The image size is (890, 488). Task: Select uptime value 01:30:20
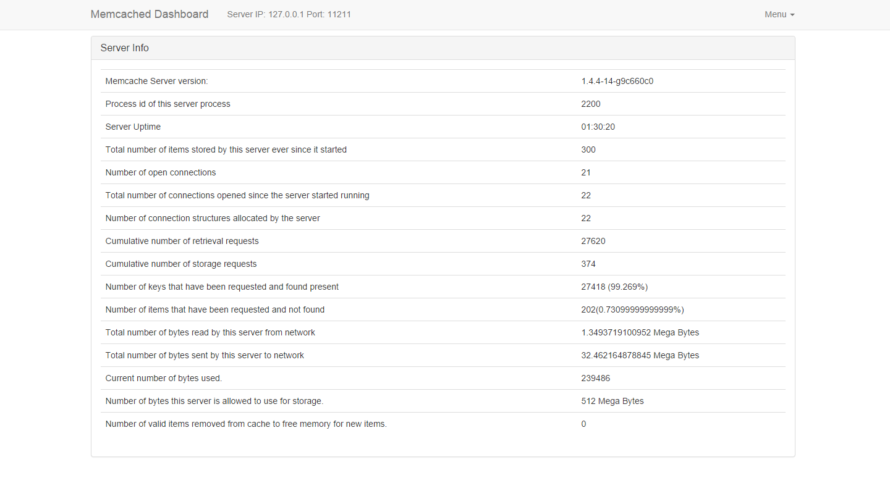(x=598, y=127)
